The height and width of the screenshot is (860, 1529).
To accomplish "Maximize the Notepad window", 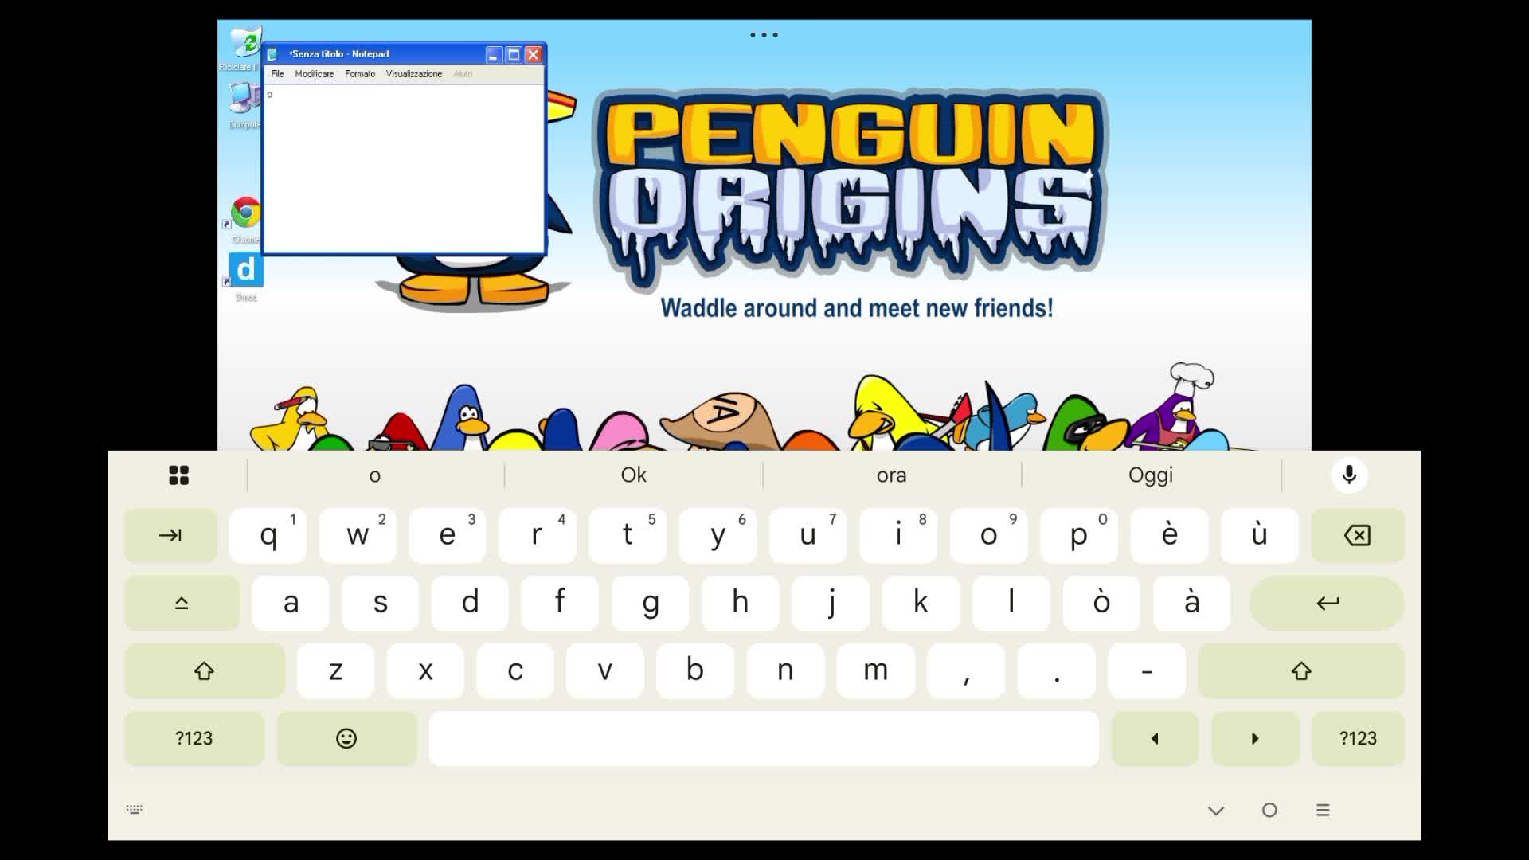I will tap(514, 54).
